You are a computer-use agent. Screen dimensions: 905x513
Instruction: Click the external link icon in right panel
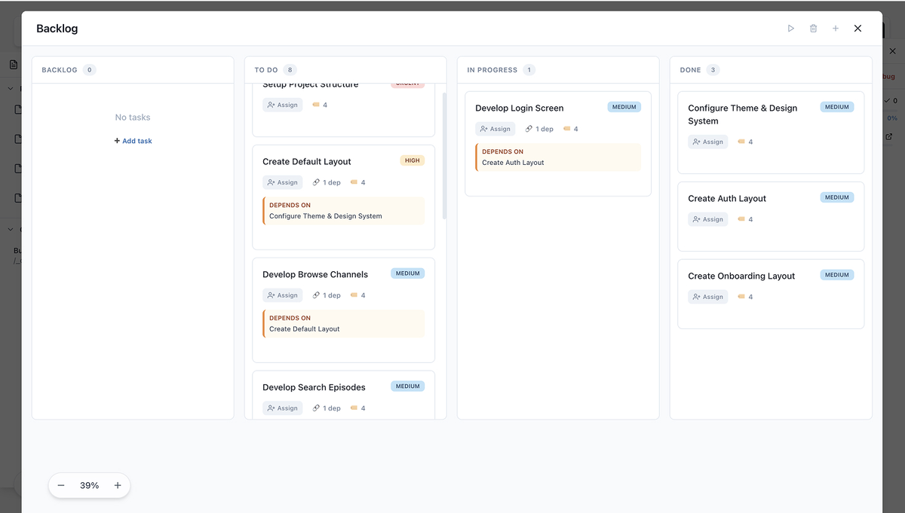pos(890,136)
